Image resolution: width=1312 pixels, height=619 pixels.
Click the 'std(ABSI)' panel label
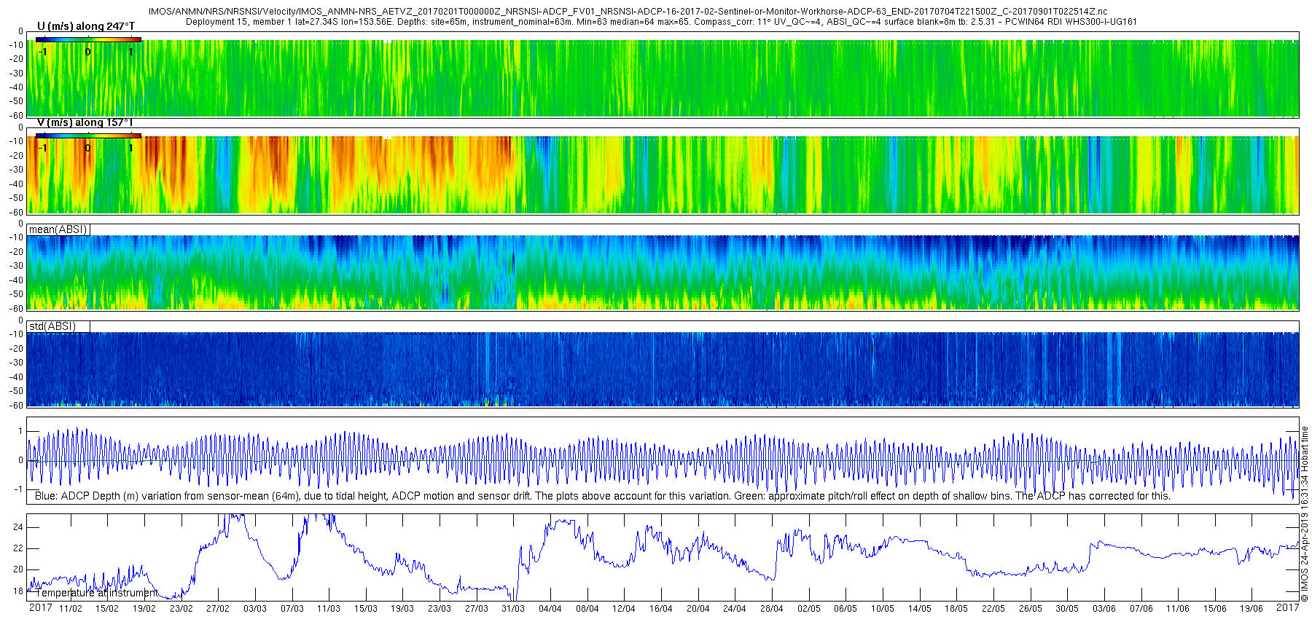pyautogui.click(x=52, y=326)
